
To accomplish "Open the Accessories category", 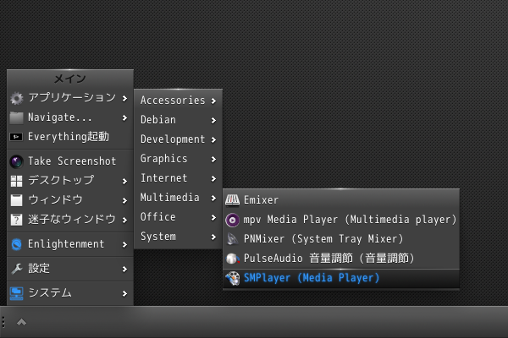I will 178,101.
